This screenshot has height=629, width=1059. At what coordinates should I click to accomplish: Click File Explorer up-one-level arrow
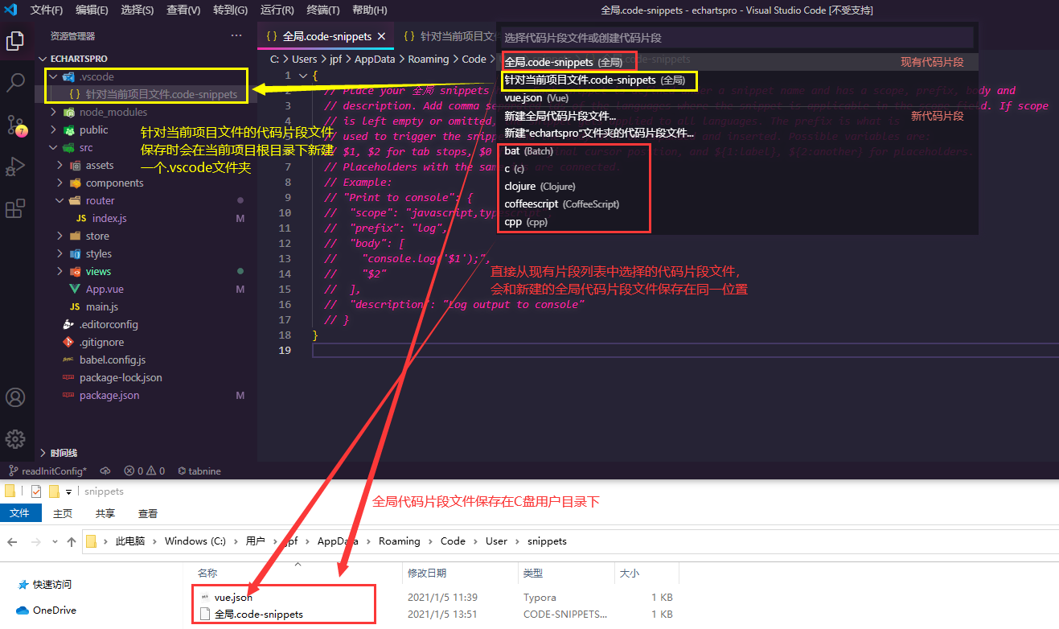[71, 541]
